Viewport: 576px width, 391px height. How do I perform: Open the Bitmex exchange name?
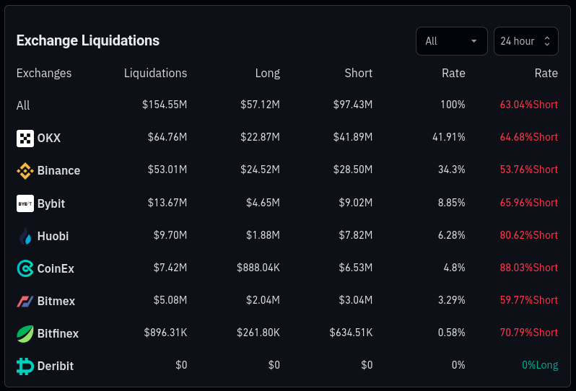[56, 301]
